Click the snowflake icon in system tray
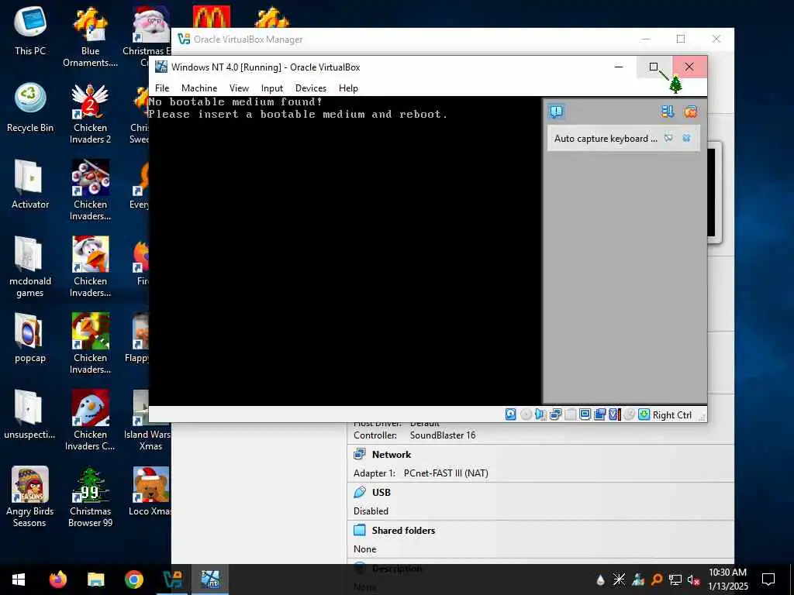This screenshot has width=794, height=595. pyautogui.click(x=619, y=580)
